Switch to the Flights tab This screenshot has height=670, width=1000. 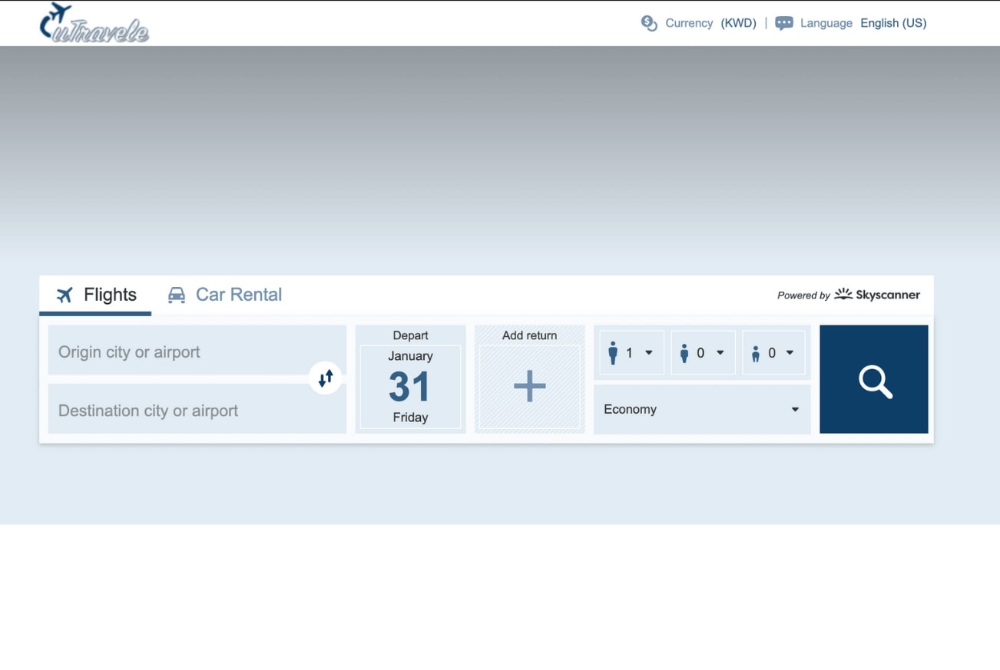click(95, 295)
